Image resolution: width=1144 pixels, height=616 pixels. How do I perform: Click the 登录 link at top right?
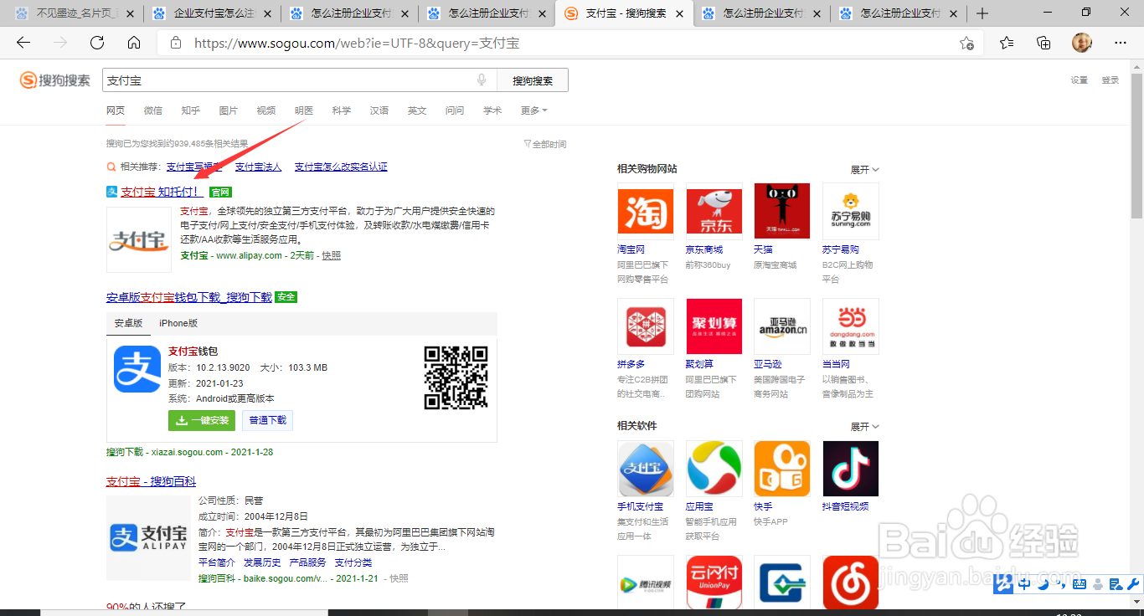tap(1111, 80)
